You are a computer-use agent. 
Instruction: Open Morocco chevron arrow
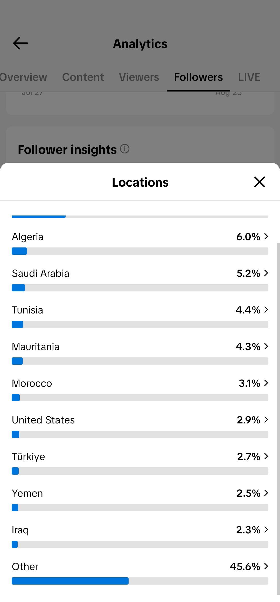click(x=266, y=383)
